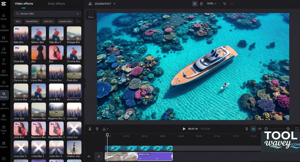Click the trash delete icon
Viewport: 300px width, 162px height.
coord(97,129)
